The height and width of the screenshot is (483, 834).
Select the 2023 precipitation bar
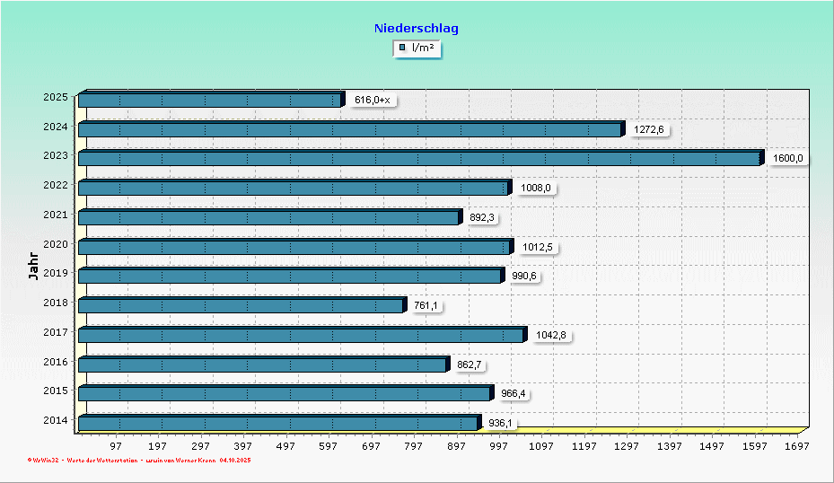coord(419,158)
